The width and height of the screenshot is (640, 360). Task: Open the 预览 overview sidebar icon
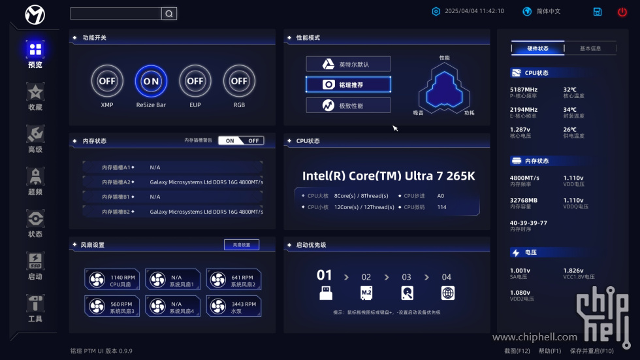click(35, 50)
